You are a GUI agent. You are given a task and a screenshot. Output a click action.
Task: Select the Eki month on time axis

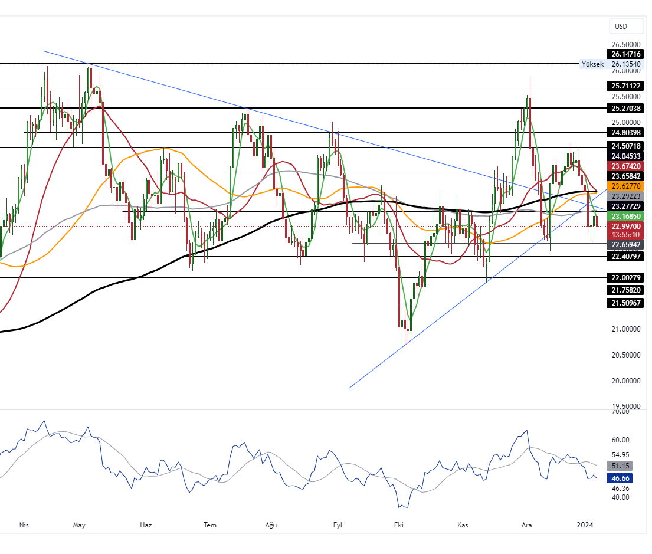[x=399, y=525]
